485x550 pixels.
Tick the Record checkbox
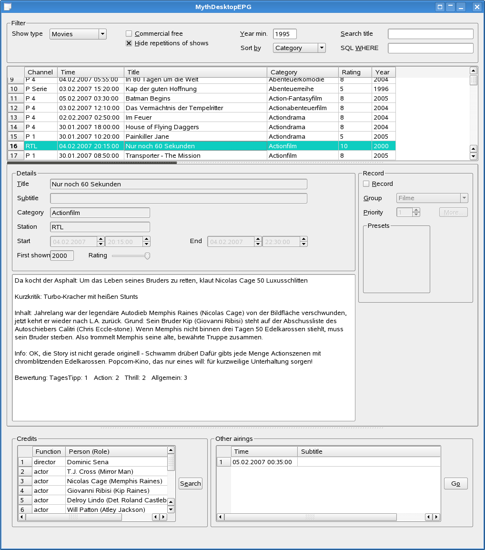[366, 184]
